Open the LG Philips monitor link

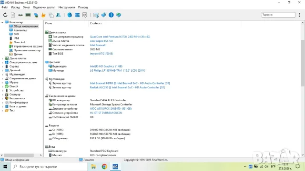118,71
